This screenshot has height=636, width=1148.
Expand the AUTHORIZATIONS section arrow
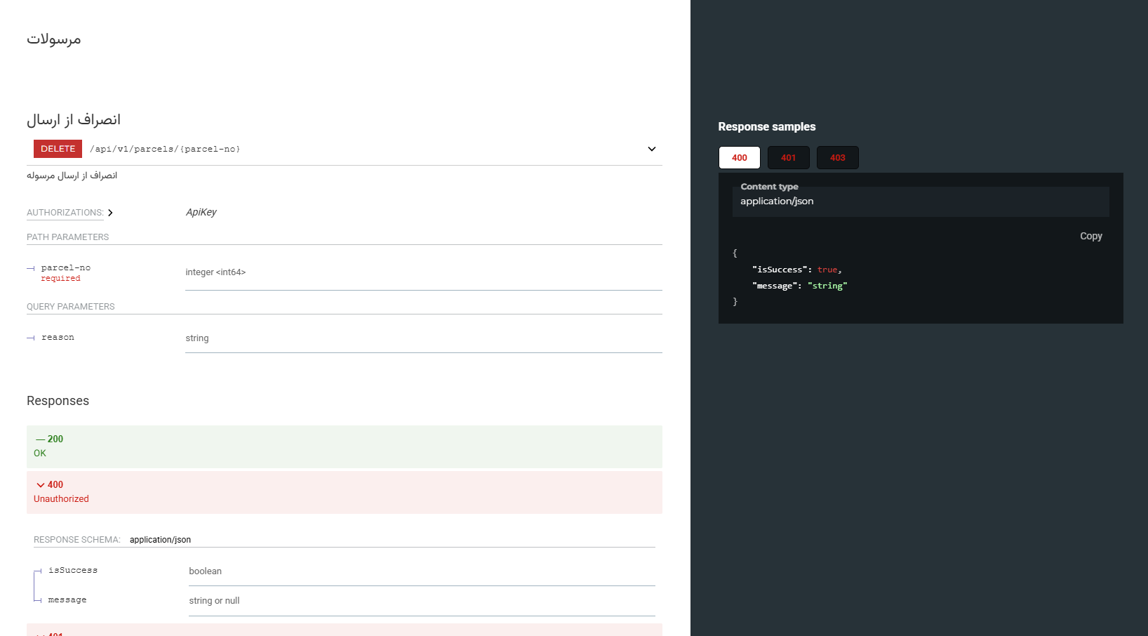pos(110,213)
